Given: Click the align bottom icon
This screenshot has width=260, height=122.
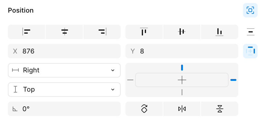Looking at the screenshot, I should (219, 32).
